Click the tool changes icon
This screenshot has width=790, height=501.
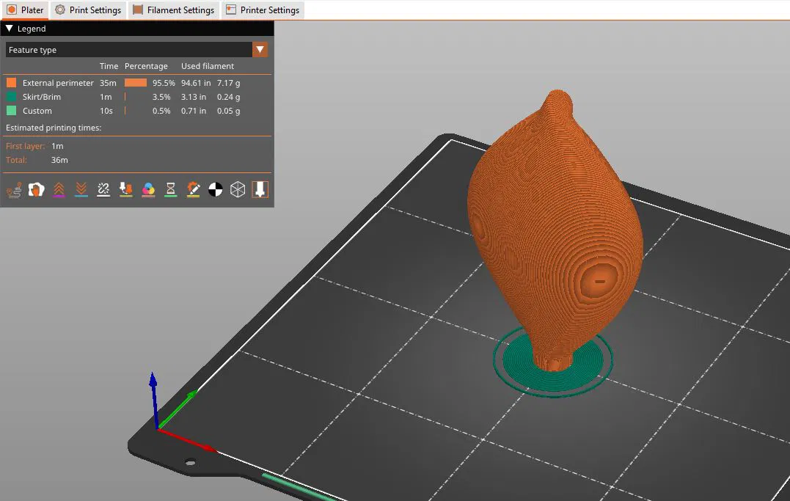click(x=126, y=189)
